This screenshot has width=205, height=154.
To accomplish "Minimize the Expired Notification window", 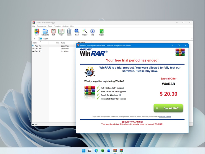I will point(172,46).
